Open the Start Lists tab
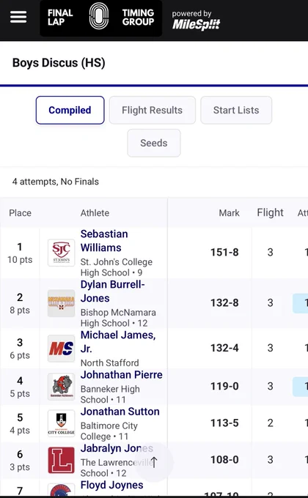This screenshot has height=498, width=308. coord(236,110)
